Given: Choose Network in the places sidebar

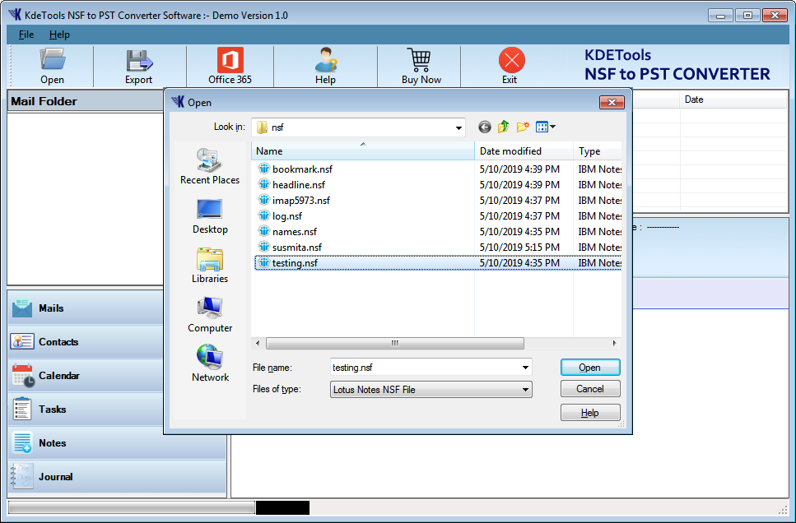Looking at the screenshot, I should (210, 363).
